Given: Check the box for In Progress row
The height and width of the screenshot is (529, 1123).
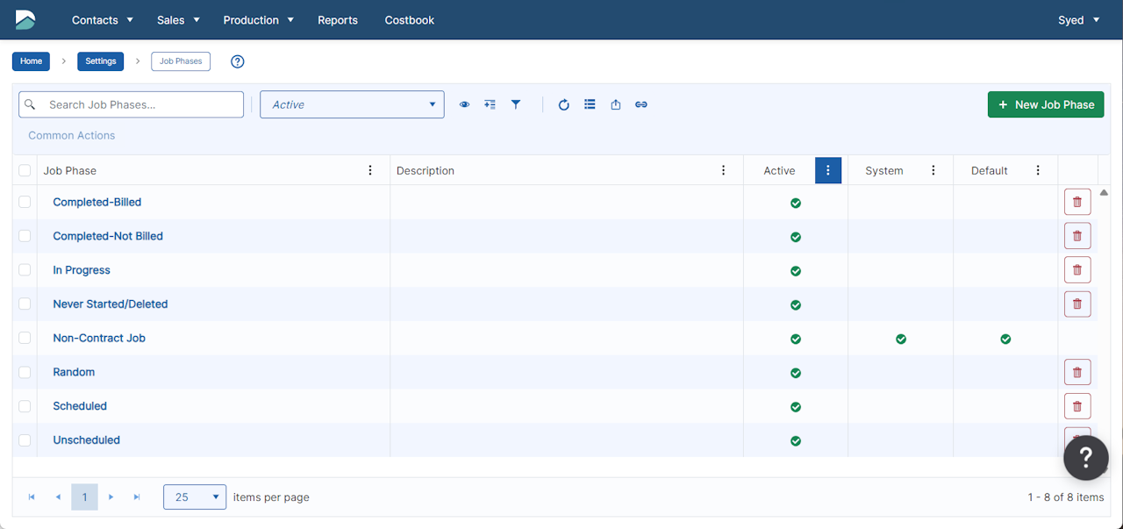Looking at the screenshot, I should pos(25,270).
